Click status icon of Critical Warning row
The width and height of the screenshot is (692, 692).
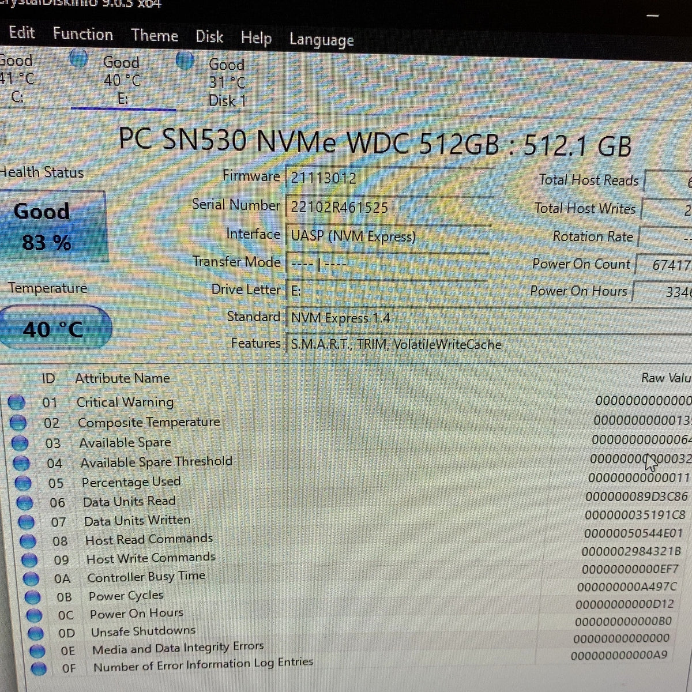(17, 402)
